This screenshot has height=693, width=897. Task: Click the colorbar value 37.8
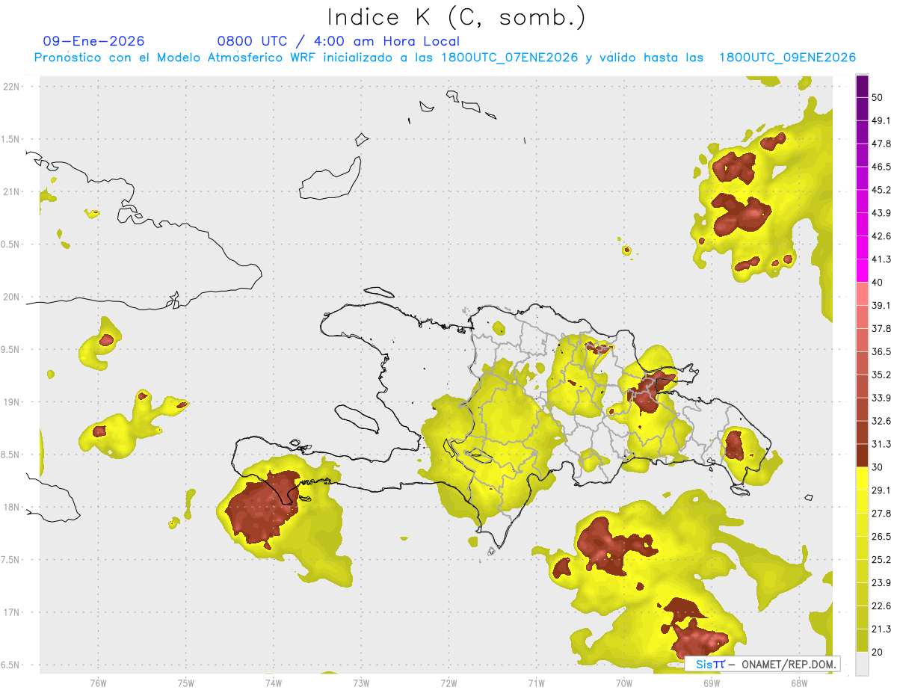[x=881, y=328]
